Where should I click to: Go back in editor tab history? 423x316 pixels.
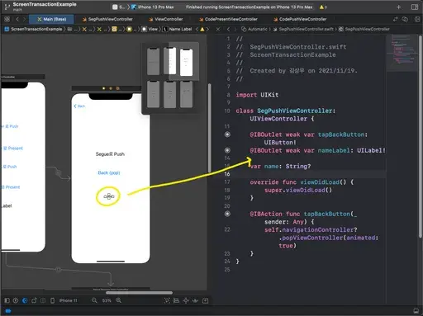[17, 19]
